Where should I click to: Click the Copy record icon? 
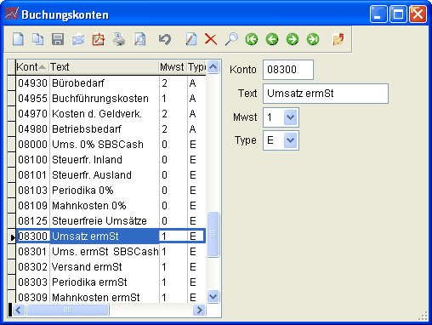(37, 39)
